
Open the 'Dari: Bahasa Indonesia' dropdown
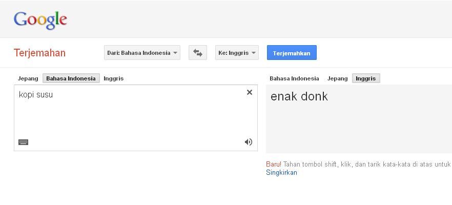pos(142,53)
